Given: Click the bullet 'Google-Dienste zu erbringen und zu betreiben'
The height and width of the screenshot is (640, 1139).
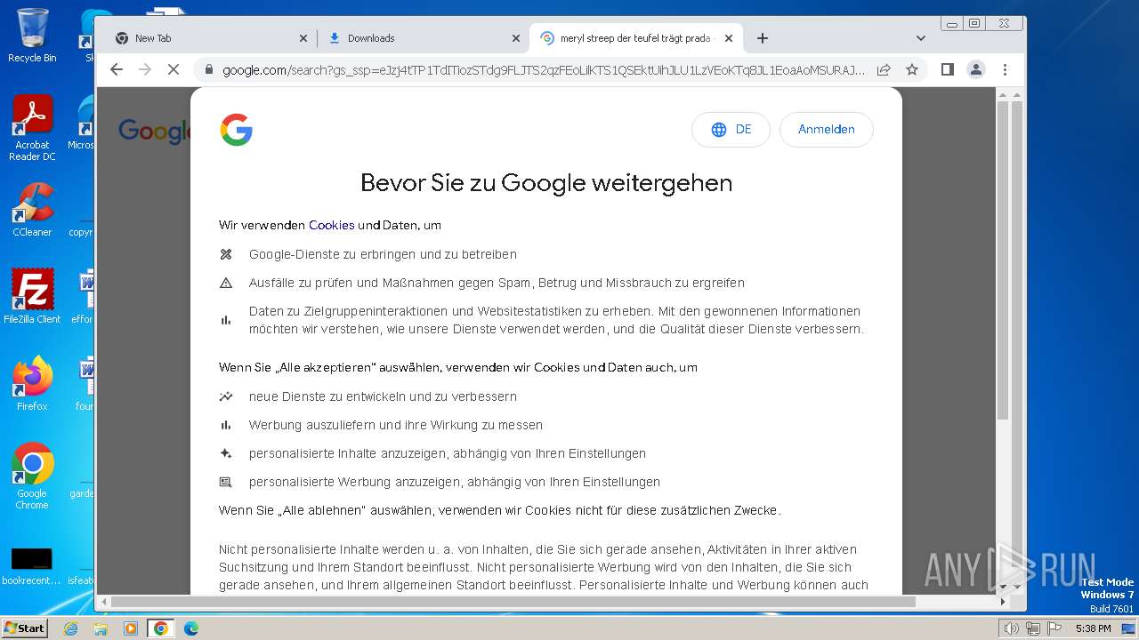Looking at the screenshot, I should 383,254.
